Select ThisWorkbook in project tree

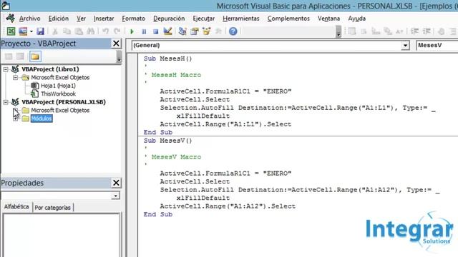tap(58, 94)
